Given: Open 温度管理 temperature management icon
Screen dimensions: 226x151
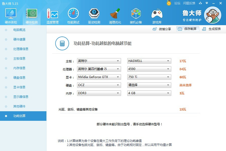Looking at the screenshot, I should point(52,14).
